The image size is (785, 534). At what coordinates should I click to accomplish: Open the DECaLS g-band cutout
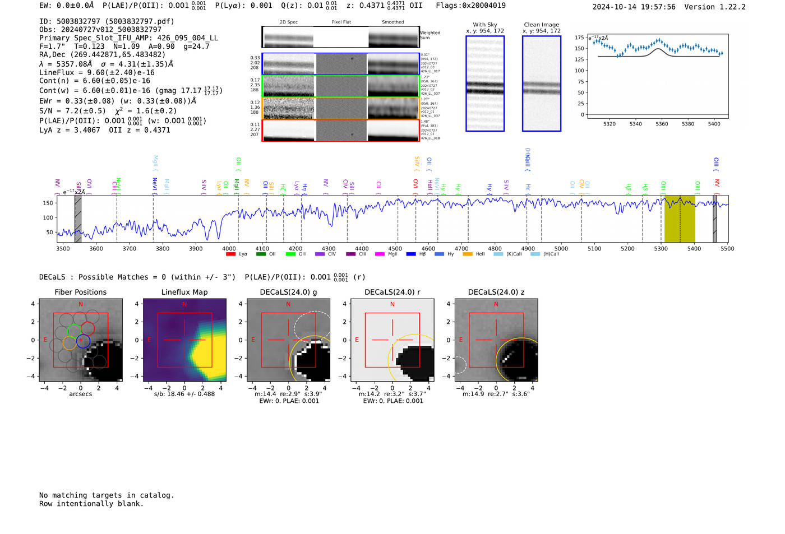288,340
